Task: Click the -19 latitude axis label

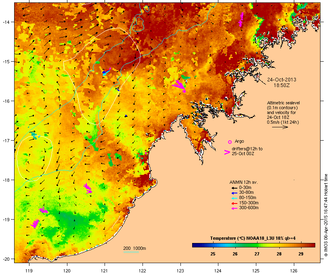Action: coord(6,220)
